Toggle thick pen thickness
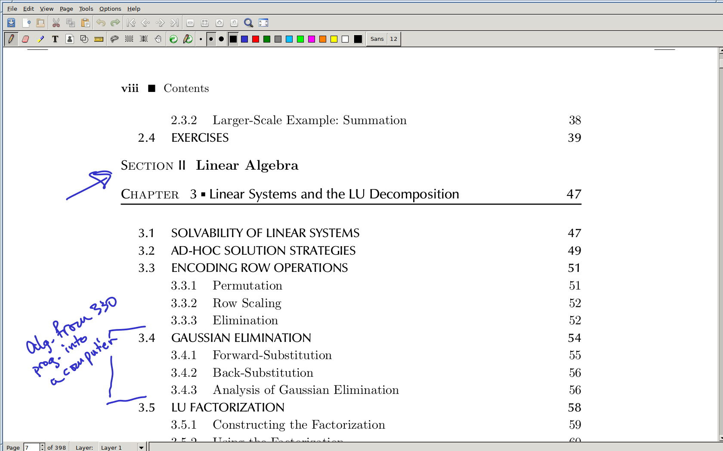This screenshot has width=723, height=451. (221, 39)
